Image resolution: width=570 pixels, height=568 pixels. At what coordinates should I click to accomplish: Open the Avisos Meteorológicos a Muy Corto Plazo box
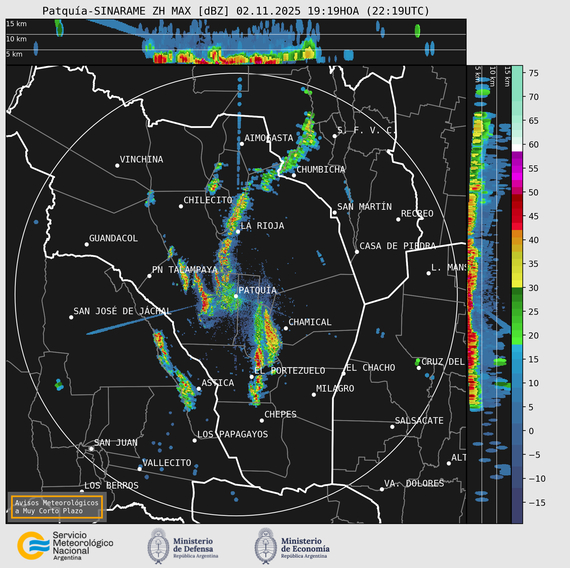(57, 507)
